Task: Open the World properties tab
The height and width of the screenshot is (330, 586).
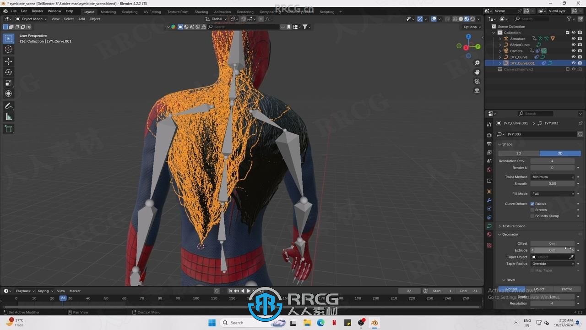Action: point(489,170)
